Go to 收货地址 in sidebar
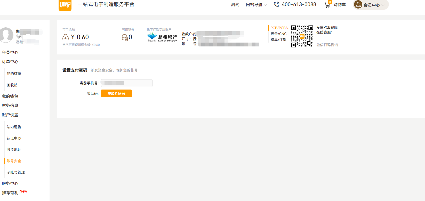 [x=14, y=150]
